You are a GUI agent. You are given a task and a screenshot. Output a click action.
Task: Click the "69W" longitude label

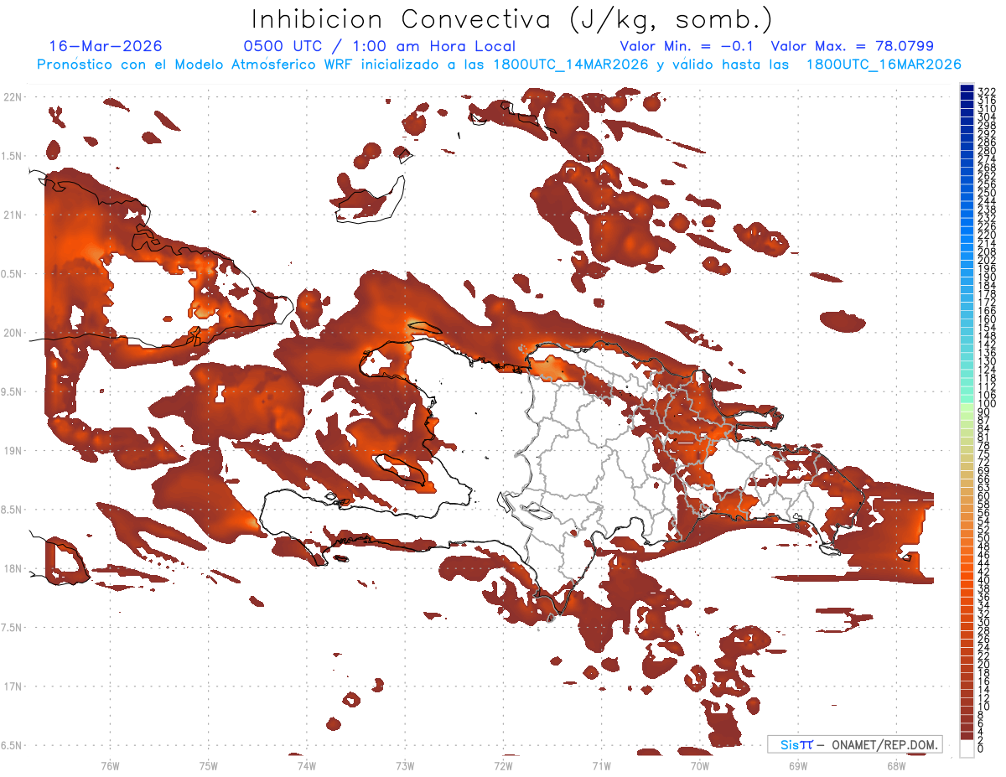[x=797, y=765]
